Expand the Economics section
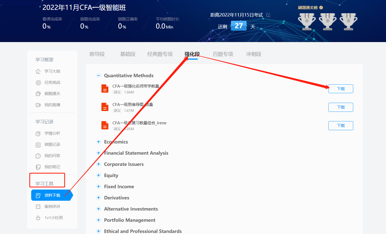Screen dimensions: 386x234 98,142
